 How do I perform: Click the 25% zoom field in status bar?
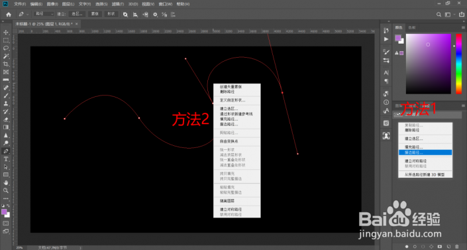point(19,247)
